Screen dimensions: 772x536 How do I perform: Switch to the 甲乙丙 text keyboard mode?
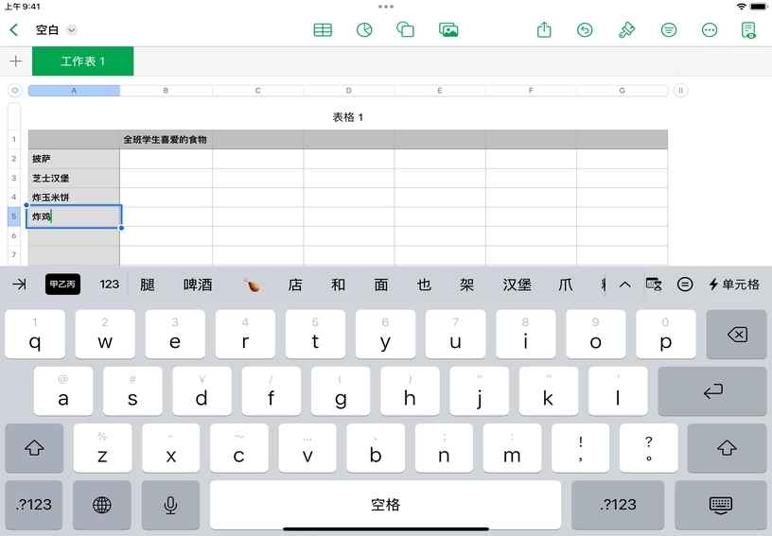(62, 285)
